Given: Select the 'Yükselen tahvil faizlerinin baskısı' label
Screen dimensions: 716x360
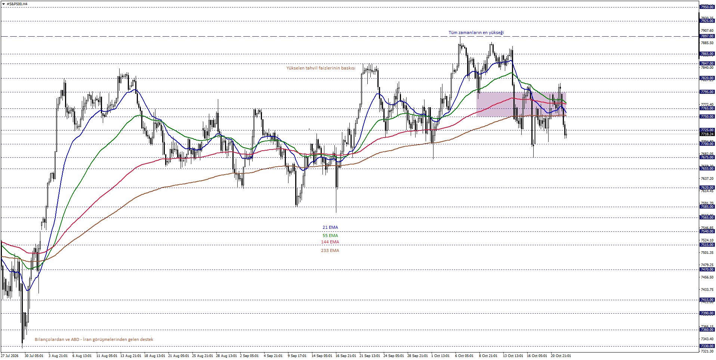Looking at the screenshot, I should (321, 68).
